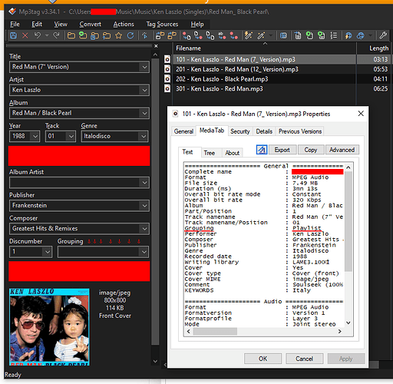
Task: Cancel the Properties dialog
Action: click(305, 359)
